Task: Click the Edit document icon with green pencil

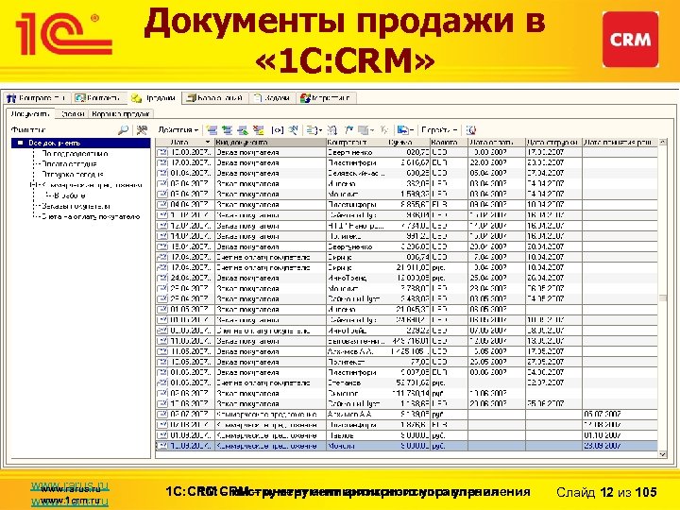Action: [243, 129]
